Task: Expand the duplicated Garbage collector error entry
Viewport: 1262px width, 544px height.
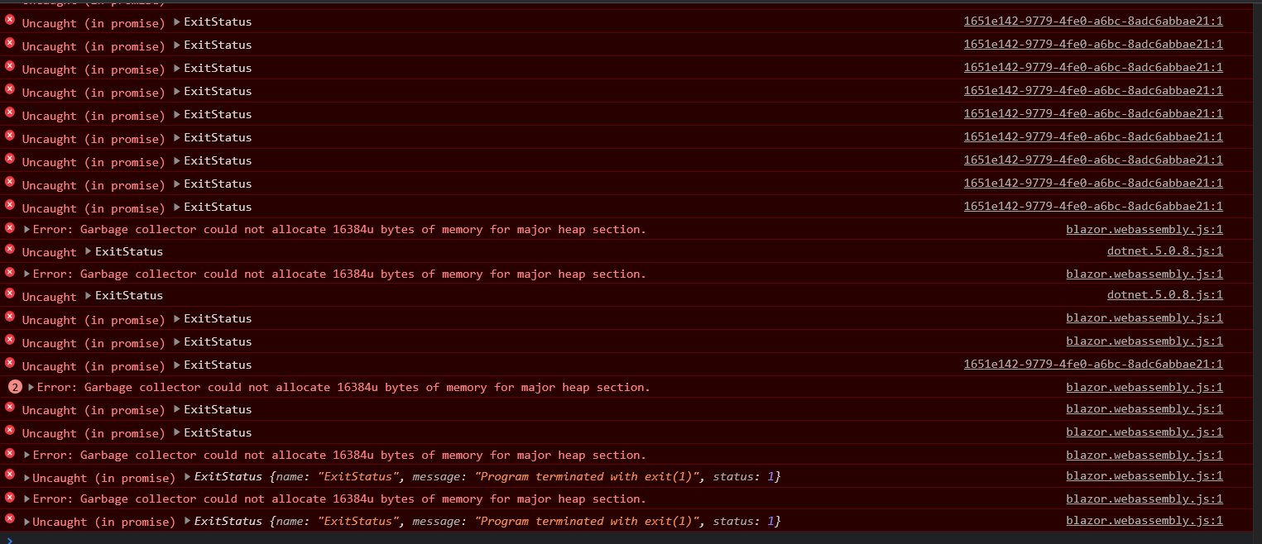Action: pos(31,386)
